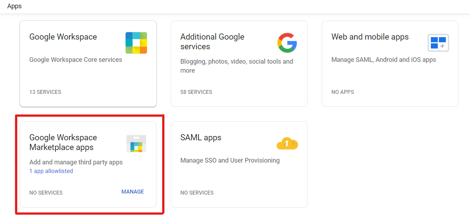This screenshot has height=218, width=470.
Task: Click the Marketplace apps shopping bag icon
Action: click(136, 144)
